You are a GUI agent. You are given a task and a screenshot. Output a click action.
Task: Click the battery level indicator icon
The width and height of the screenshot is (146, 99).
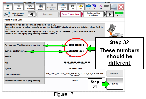pyautogui.click(x=107, y=6)
